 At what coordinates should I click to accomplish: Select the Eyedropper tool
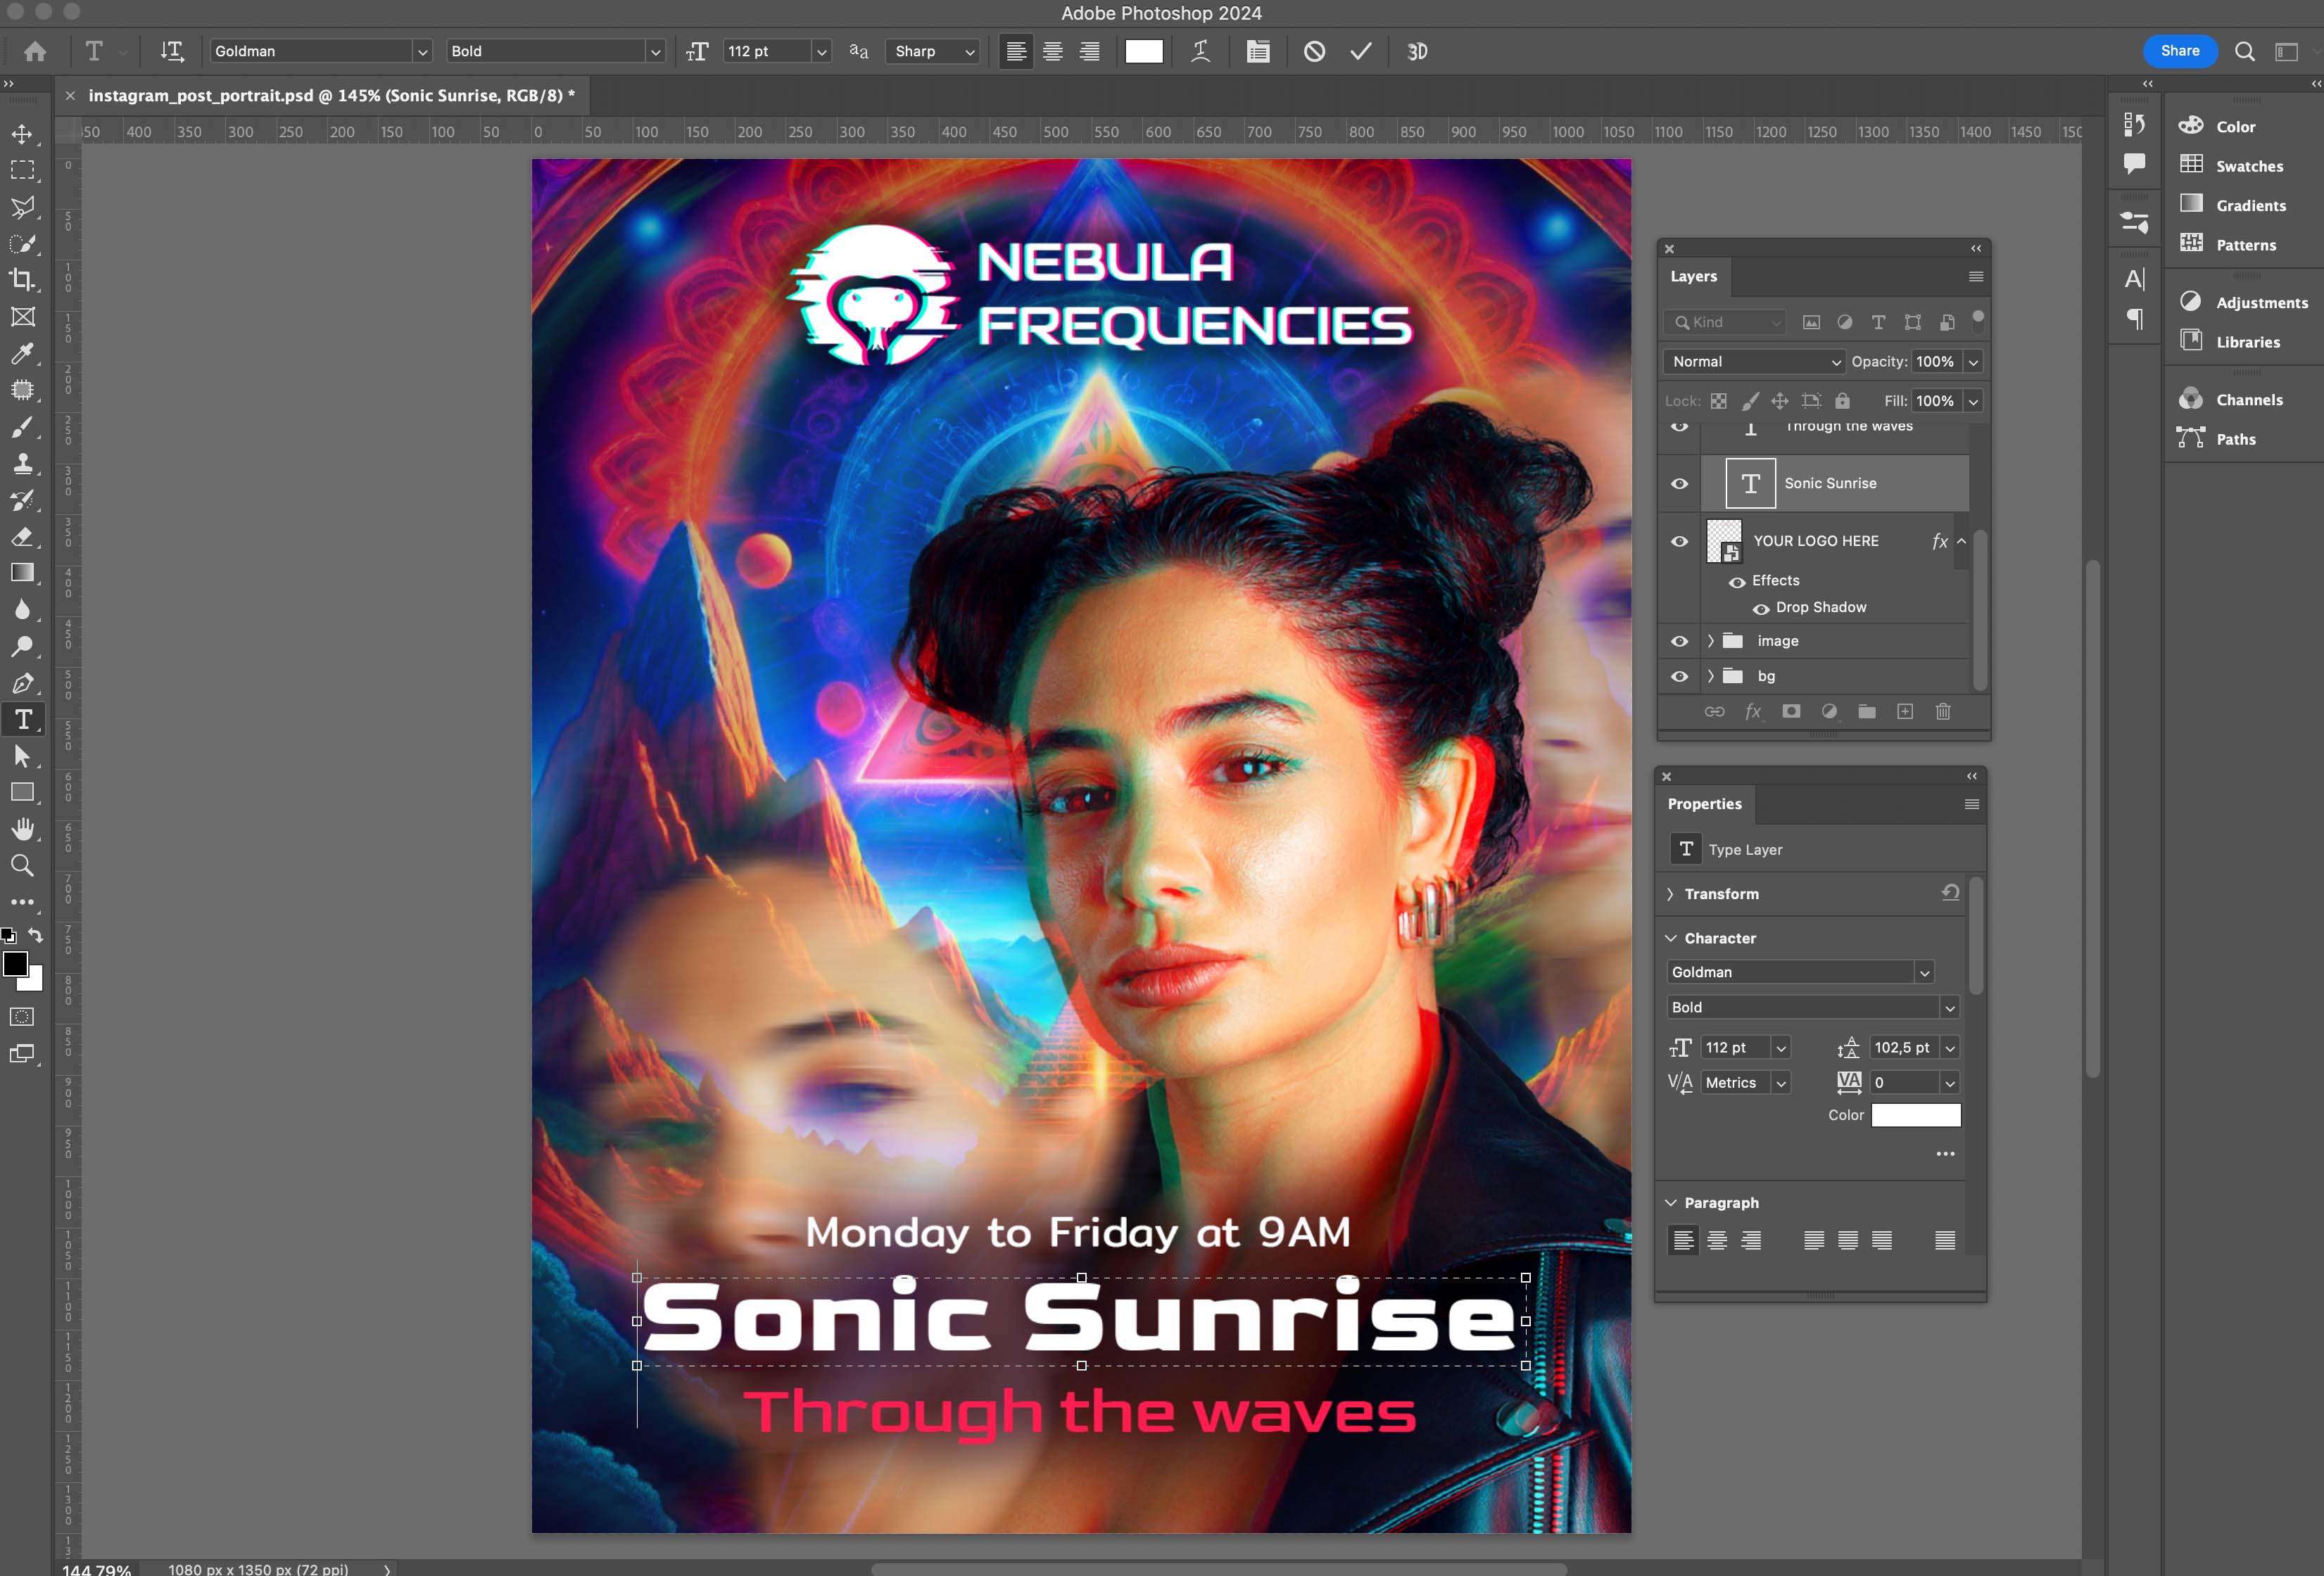(22, 354)
